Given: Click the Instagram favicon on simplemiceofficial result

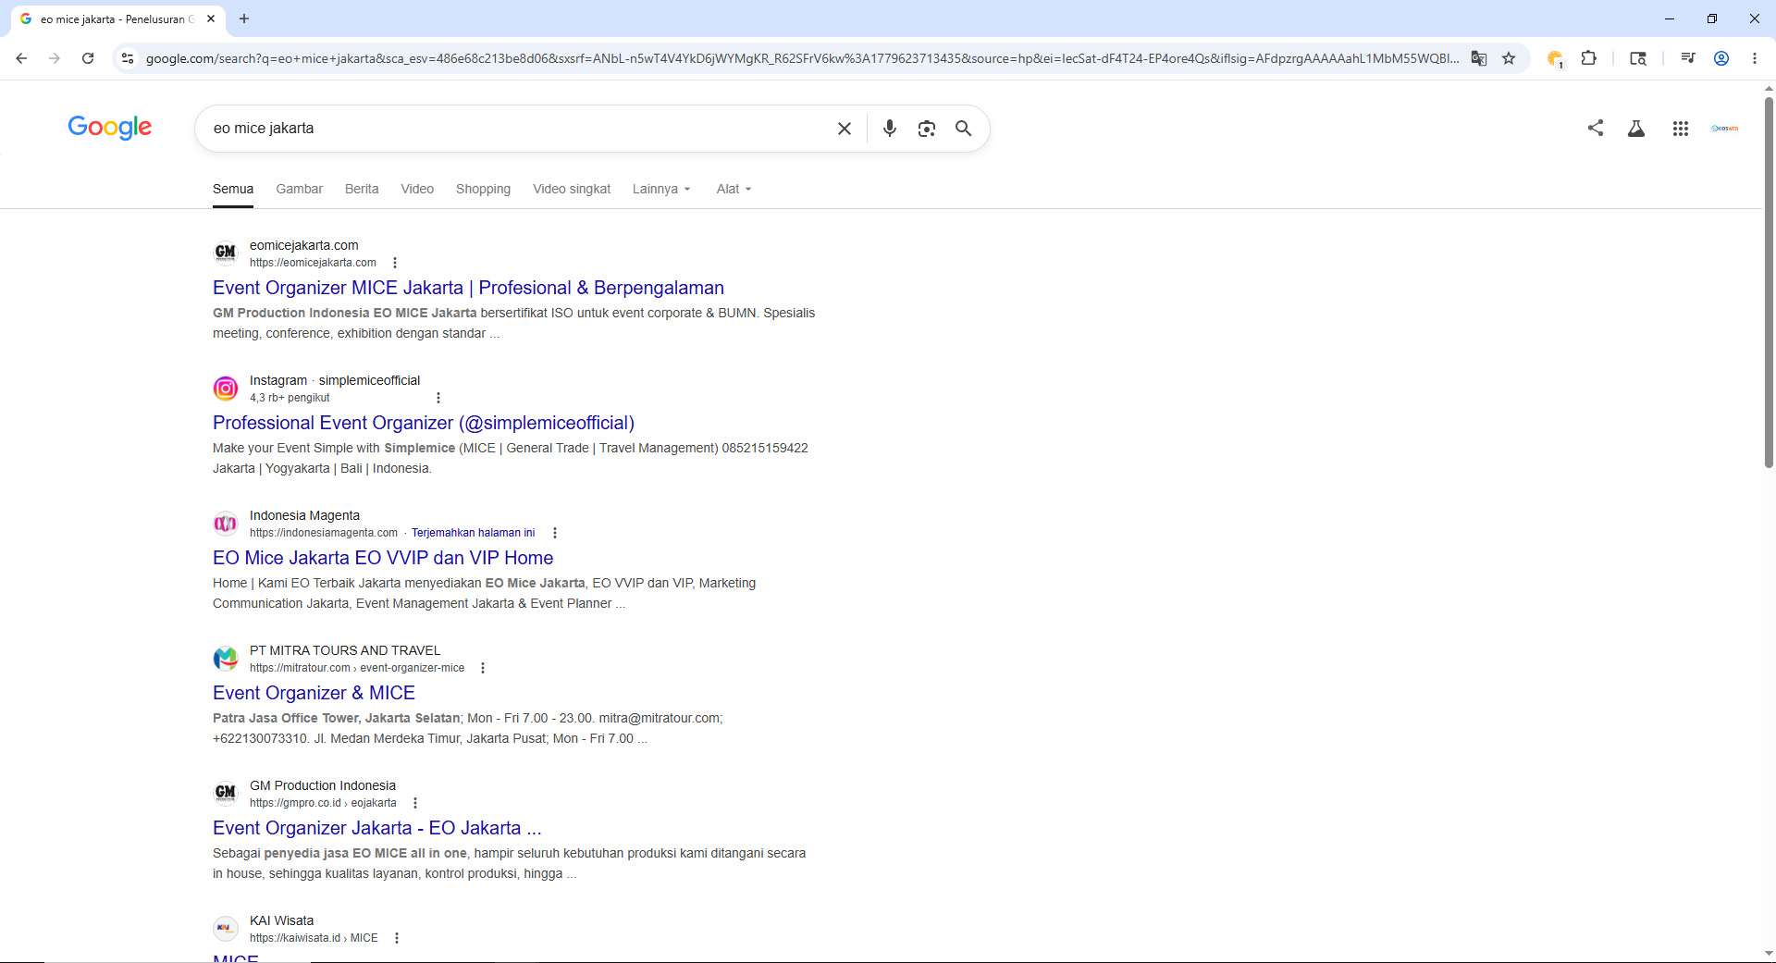Looking at the screenshot, I should coord(226,389).
